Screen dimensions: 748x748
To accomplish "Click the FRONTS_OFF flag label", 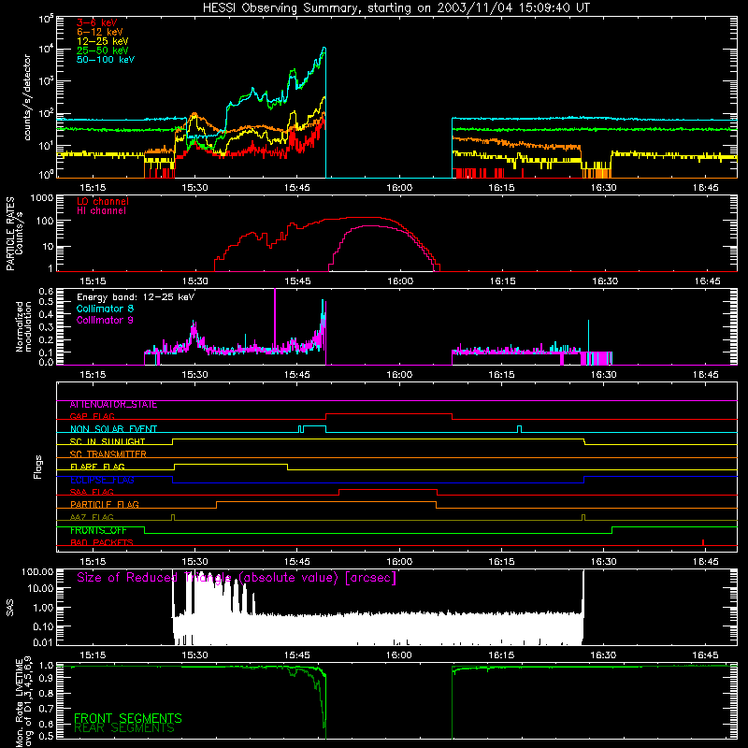I will point(98,530).
